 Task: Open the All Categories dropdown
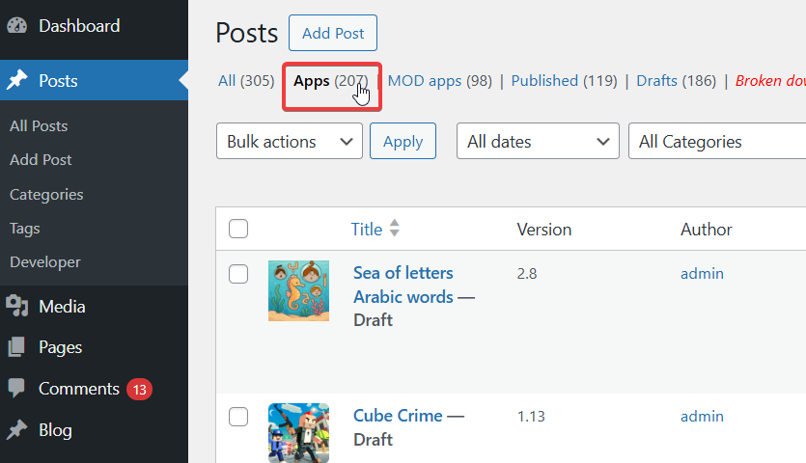click(716, 142)
